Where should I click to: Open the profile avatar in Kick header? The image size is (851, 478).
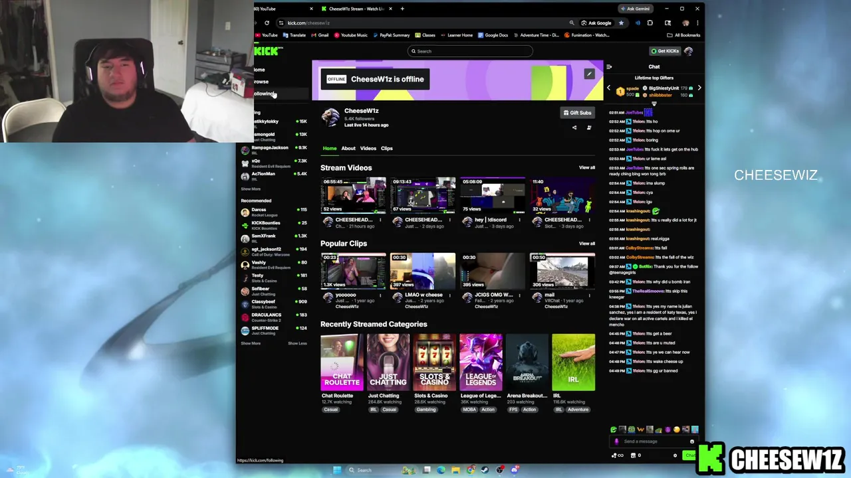click(688, 50)
